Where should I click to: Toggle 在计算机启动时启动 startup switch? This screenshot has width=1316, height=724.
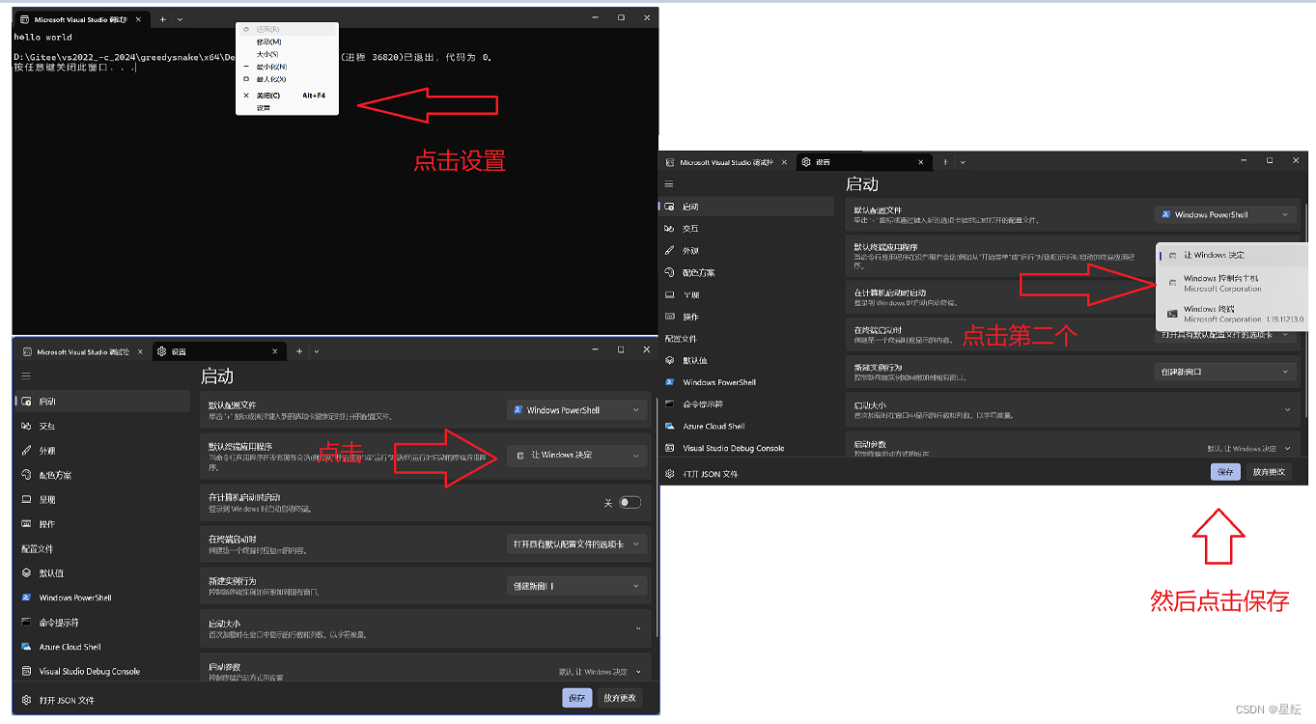(x=632, y=502)
